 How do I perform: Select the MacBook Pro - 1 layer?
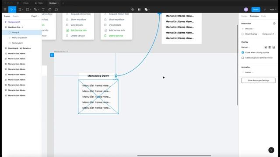tap(15, 27)
